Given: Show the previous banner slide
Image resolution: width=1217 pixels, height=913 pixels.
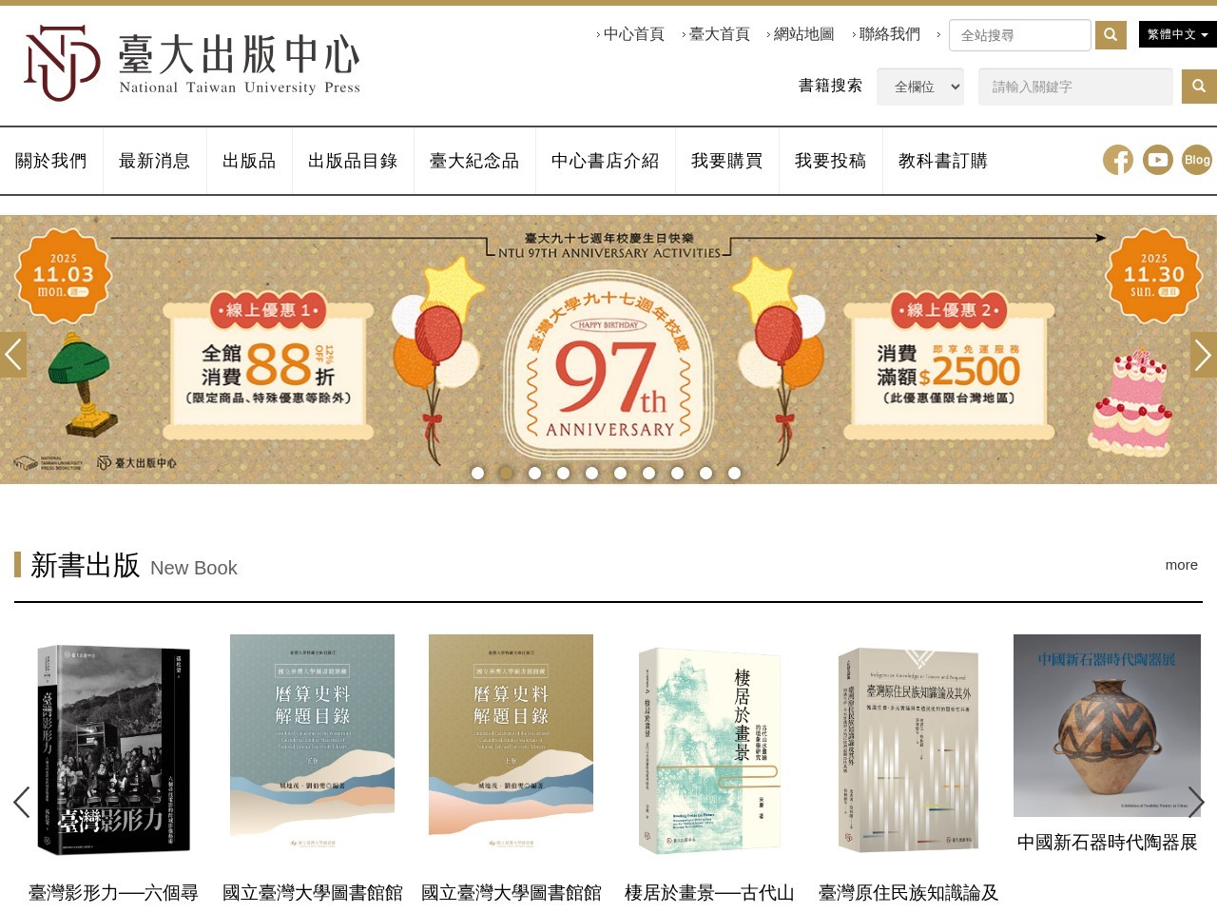Looking at the screenshot, I should [x=13, y=355].
